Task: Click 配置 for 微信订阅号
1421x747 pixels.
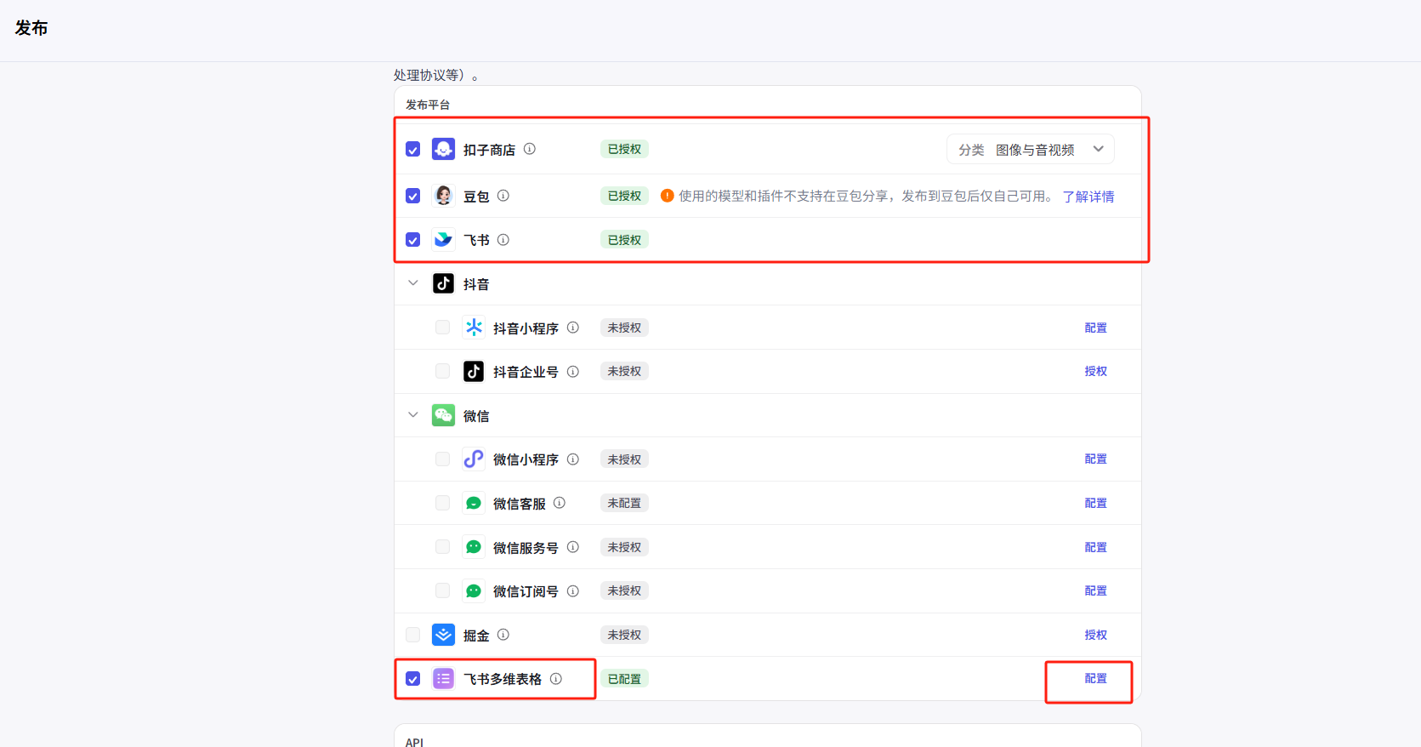Action: pos(1096,590)
